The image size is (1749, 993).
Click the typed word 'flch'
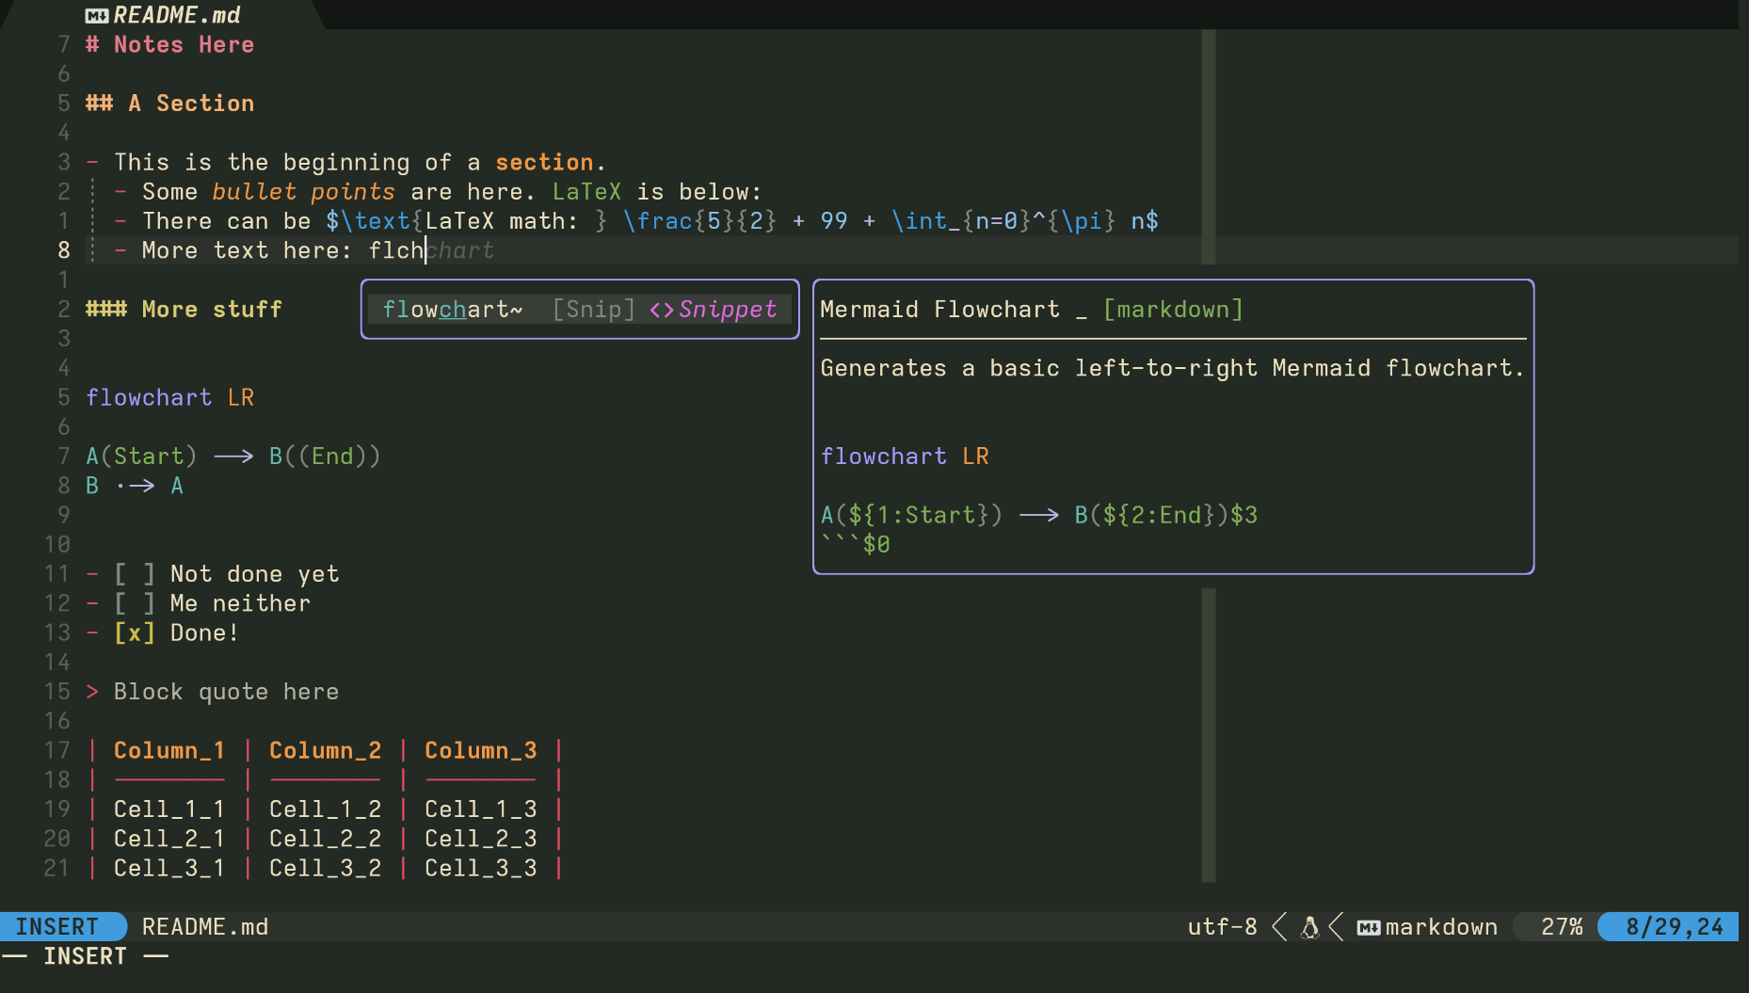tap(396, 250)
